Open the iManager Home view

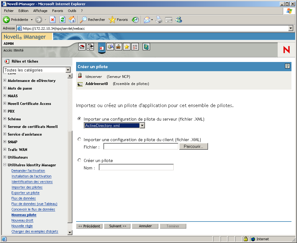[81, 47]
